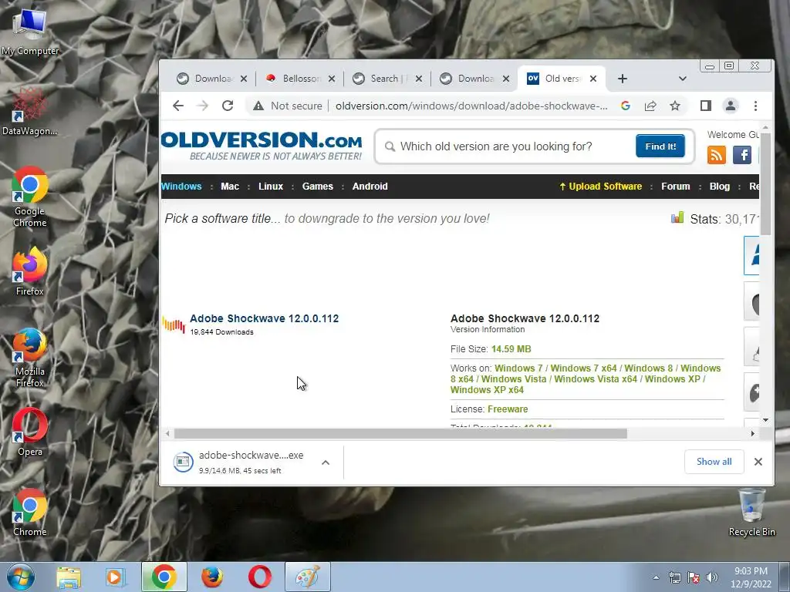Screen dimensions: 790x592
Task: Select Android category in navigation
Action: pos(370,187)
